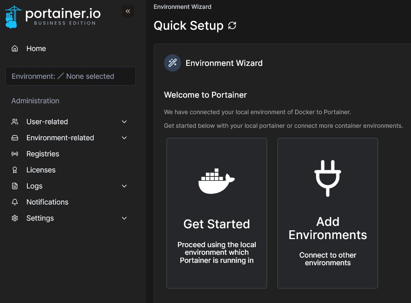This screenshot has height=303, width=411.
Task: Click 'Get started below with your local portainer' text
Action: click(284, 126)
